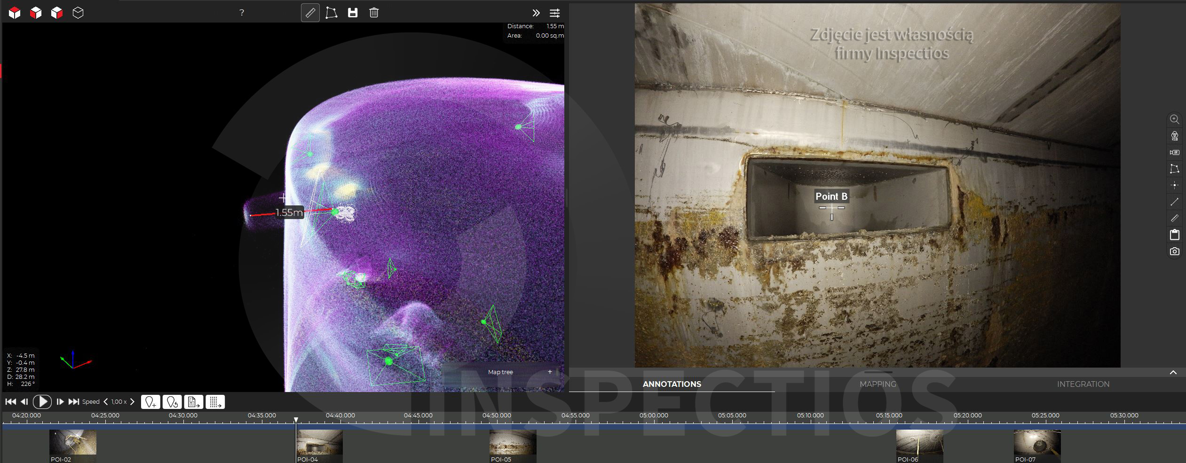
Task: Switch to the INTEGRATION tab
Action: click(x=1083, y=384)
